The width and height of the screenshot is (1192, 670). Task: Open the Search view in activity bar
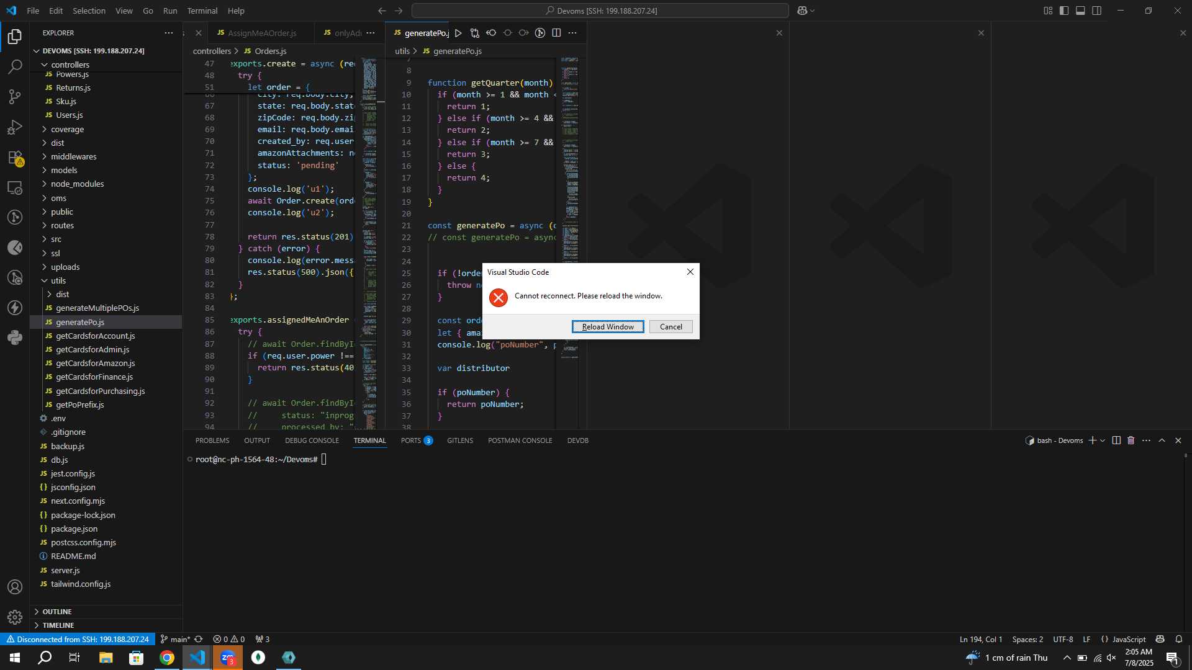(15, 66)
